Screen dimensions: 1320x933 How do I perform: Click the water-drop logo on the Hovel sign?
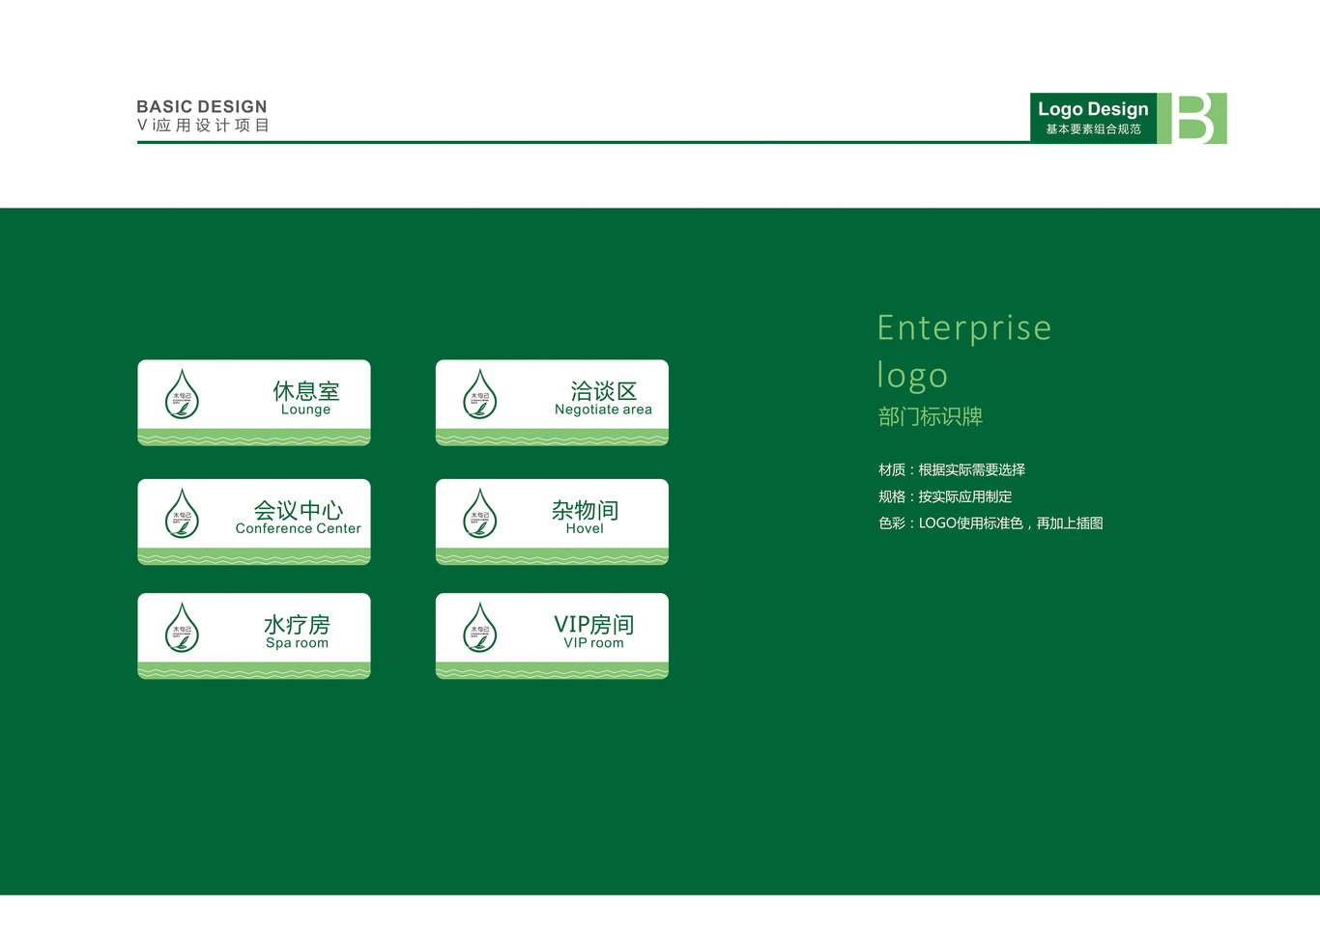coord(479,513)
